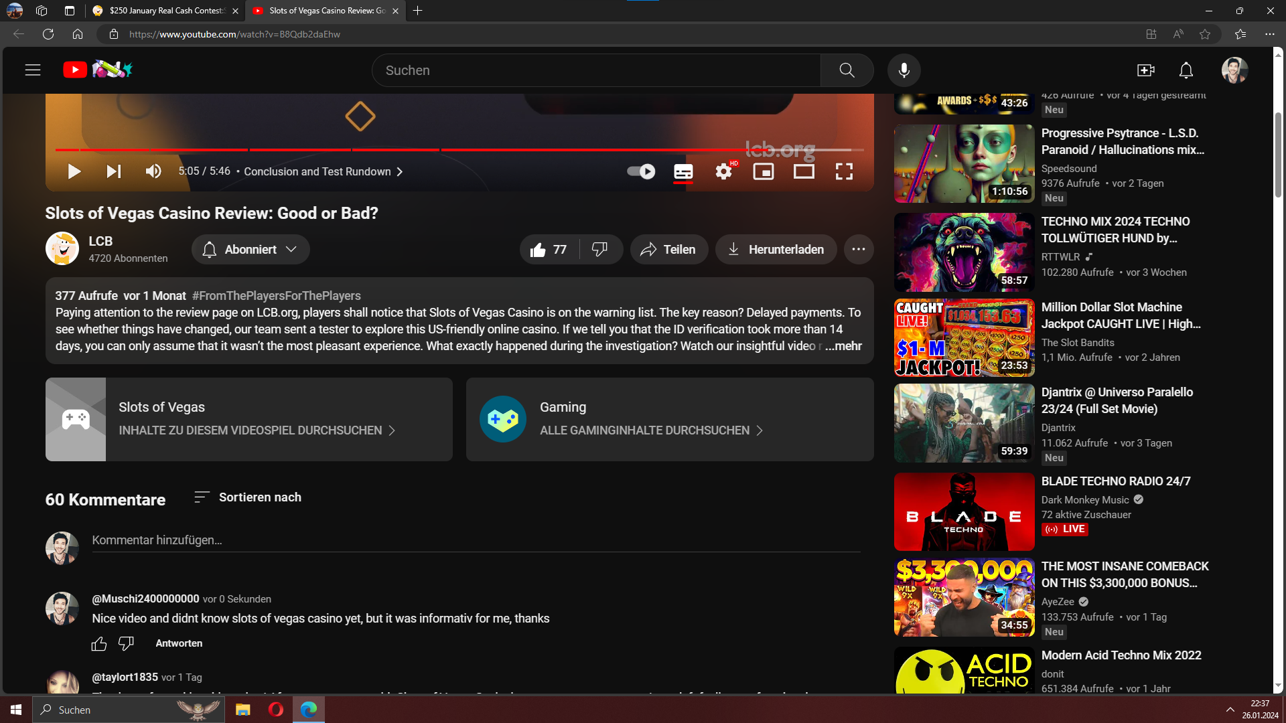
Task: Browse all Gaming content
Action: [x=670, y=419]
